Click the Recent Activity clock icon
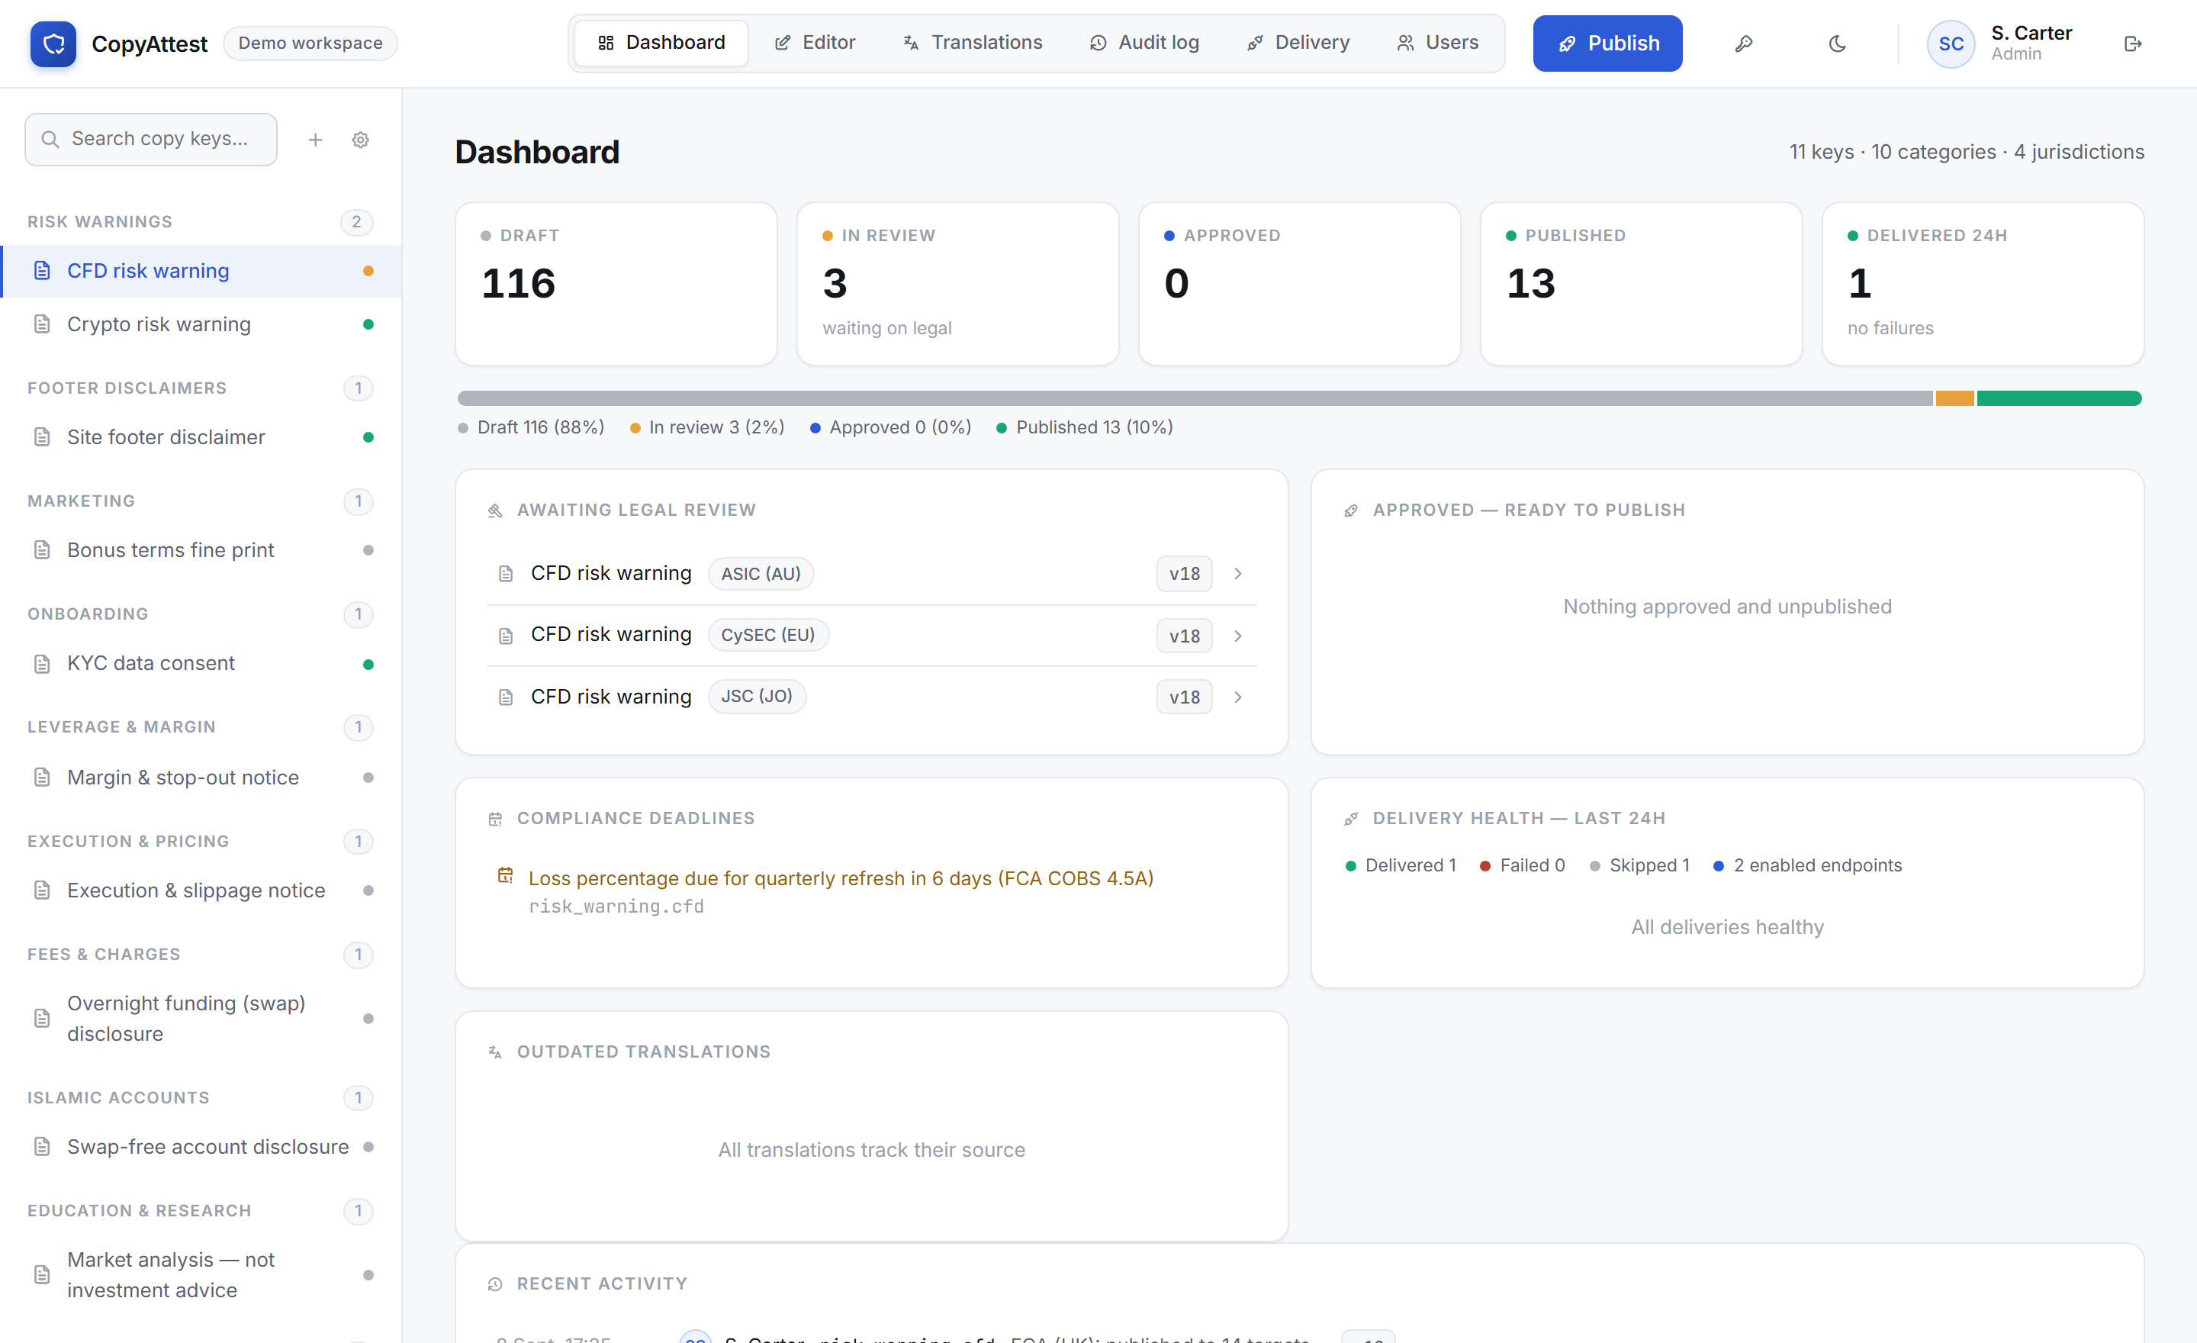The image size is (2197, 1343). click(x=495, y=1284)
